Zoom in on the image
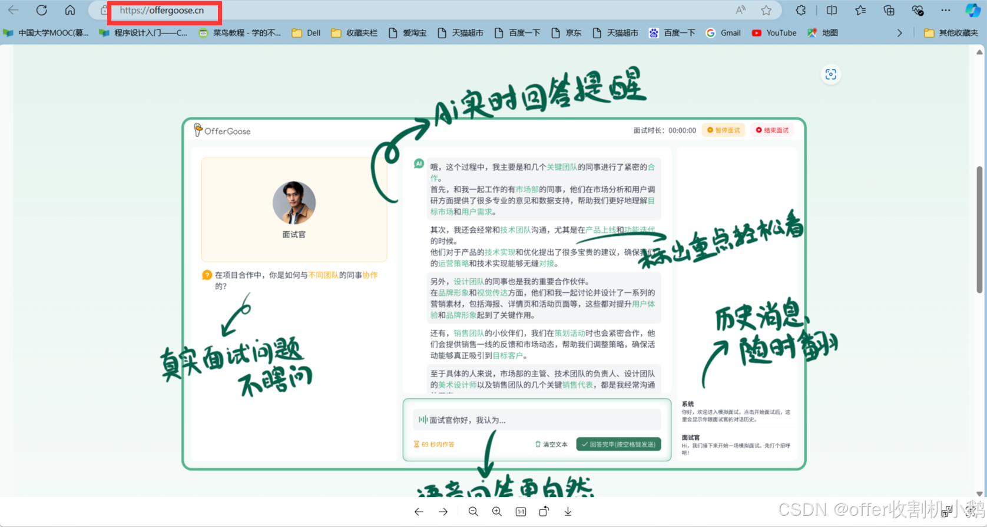This screenshot has height=527, width=987. [x=497, y=512]
